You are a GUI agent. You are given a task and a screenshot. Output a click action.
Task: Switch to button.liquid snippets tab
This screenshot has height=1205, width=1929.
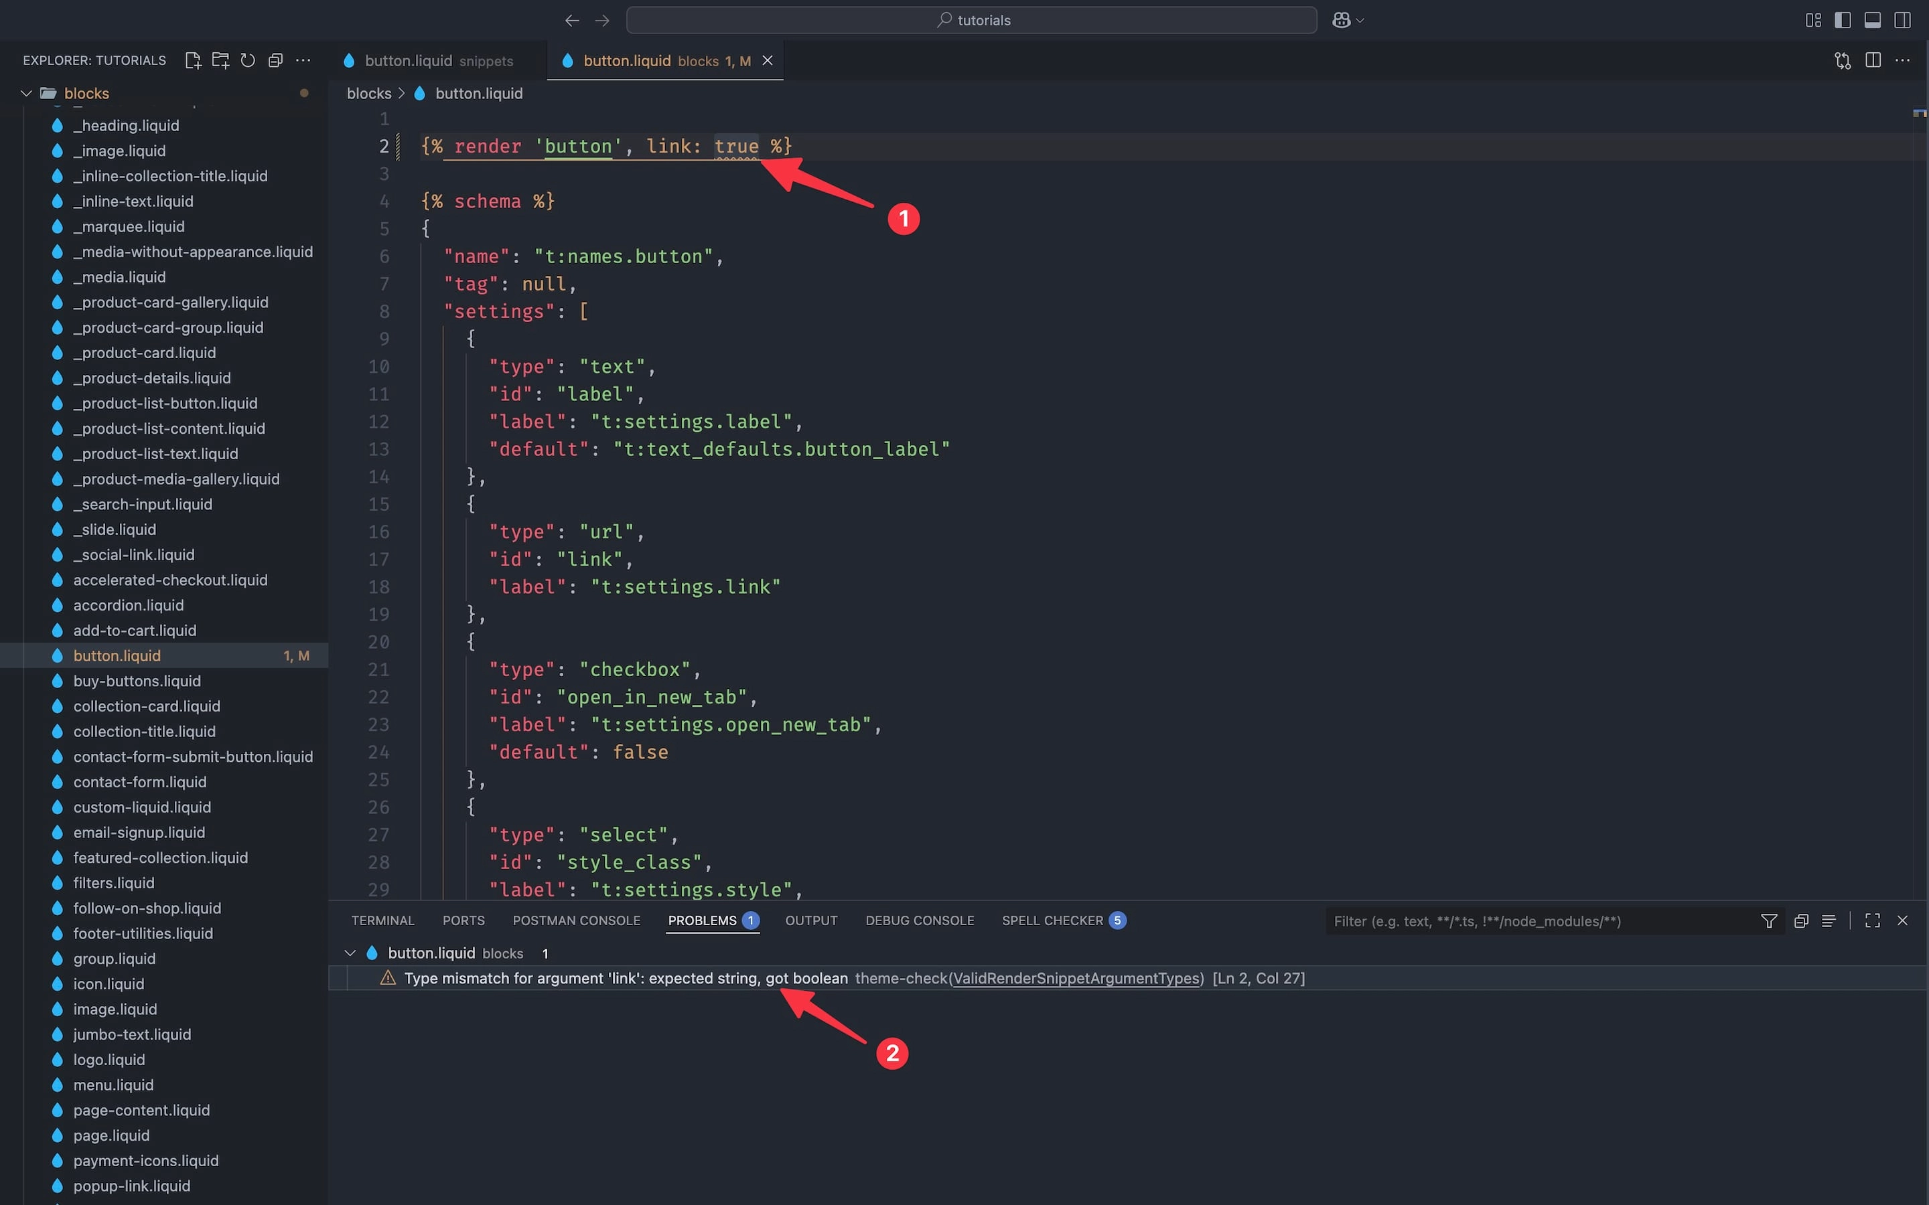(x=437, y=60)
